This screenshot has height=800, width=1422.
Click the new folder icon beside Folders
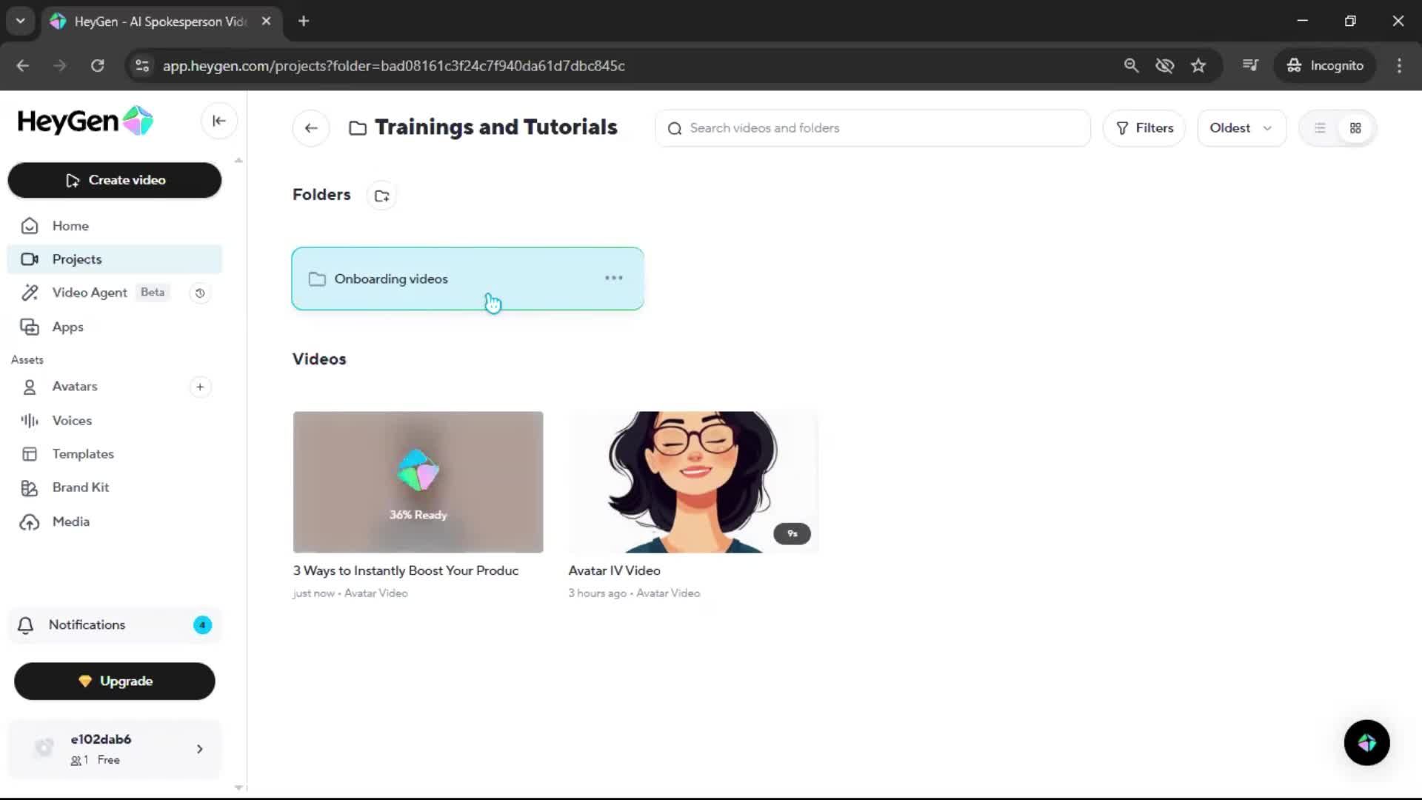381,196
